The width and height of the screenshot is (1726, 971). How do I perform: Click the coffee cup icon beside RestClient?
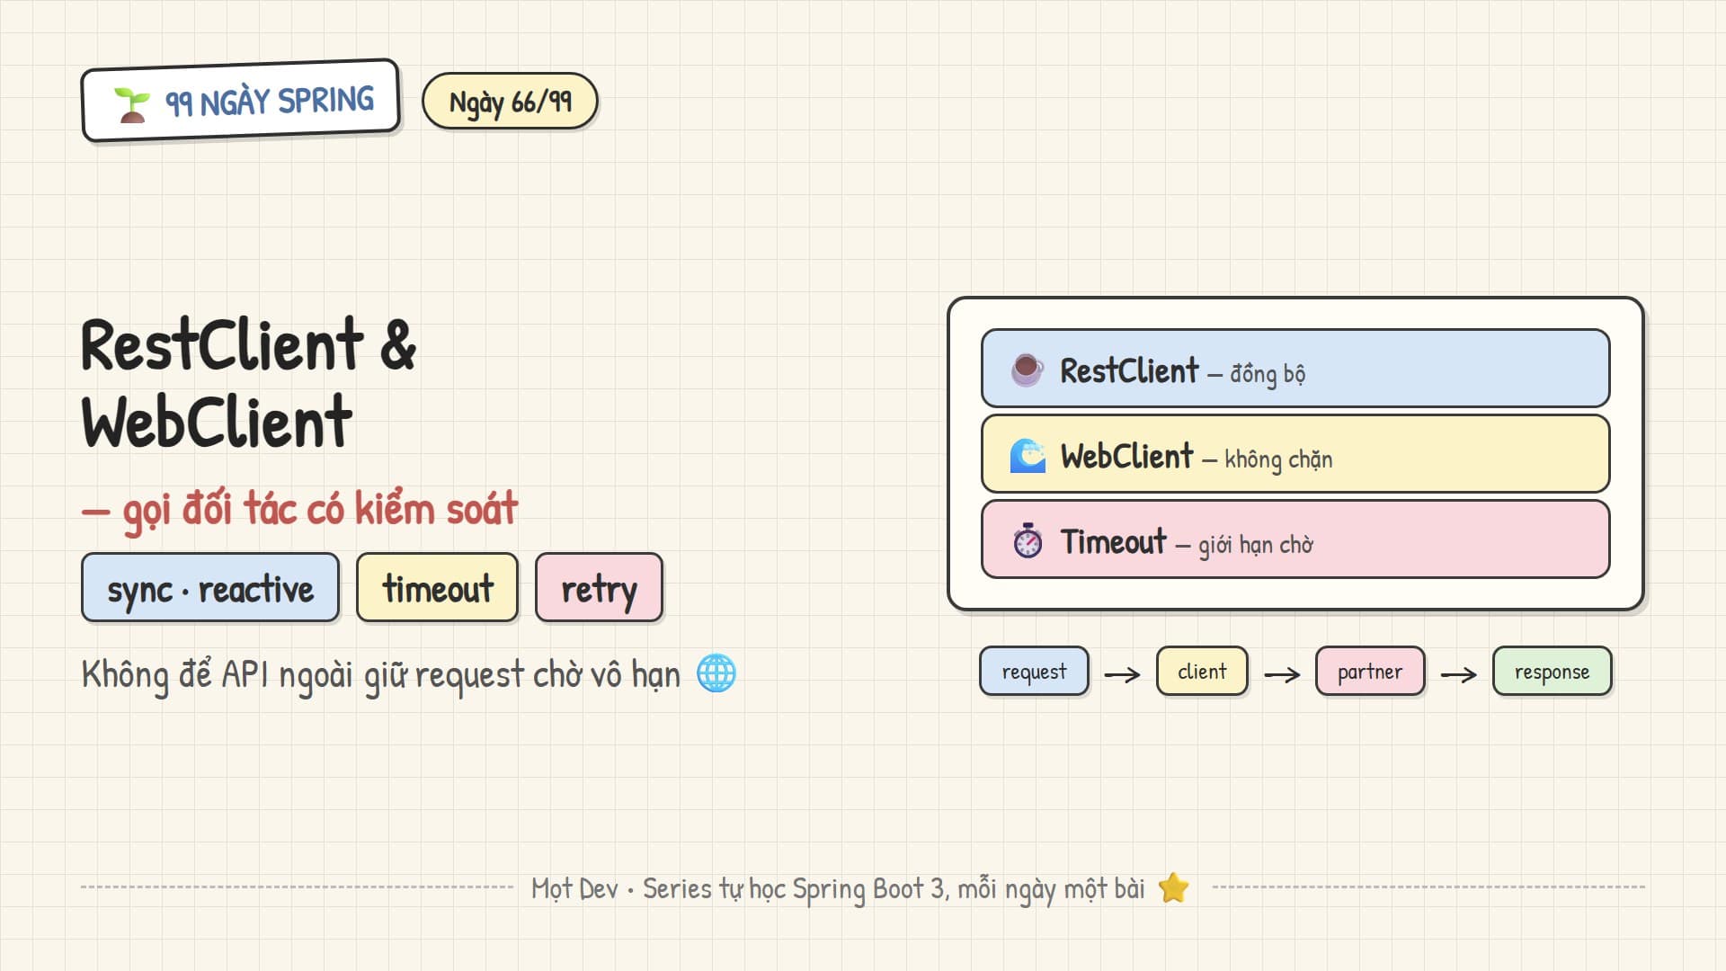tap(1027, 370)
